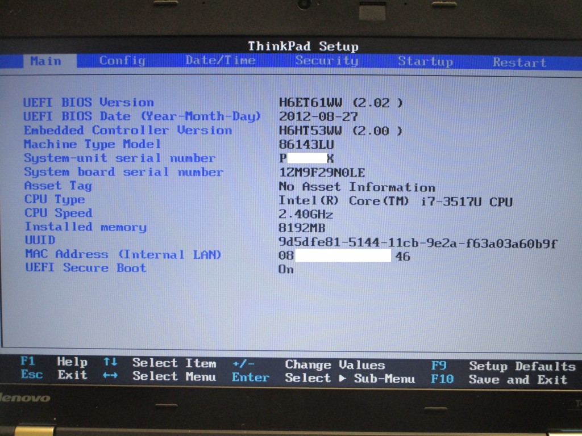The image size is (582, 436).
Task: Click the UUID label
Action: 40,240
